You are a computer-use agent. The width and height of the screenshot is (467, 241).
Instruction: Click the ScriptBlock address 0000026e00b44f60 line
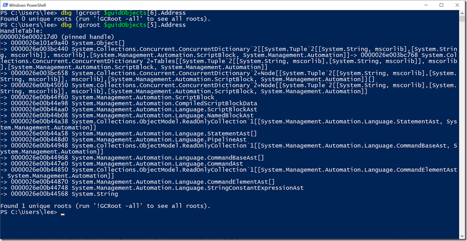pyautogui.click(x=107, y=97)
